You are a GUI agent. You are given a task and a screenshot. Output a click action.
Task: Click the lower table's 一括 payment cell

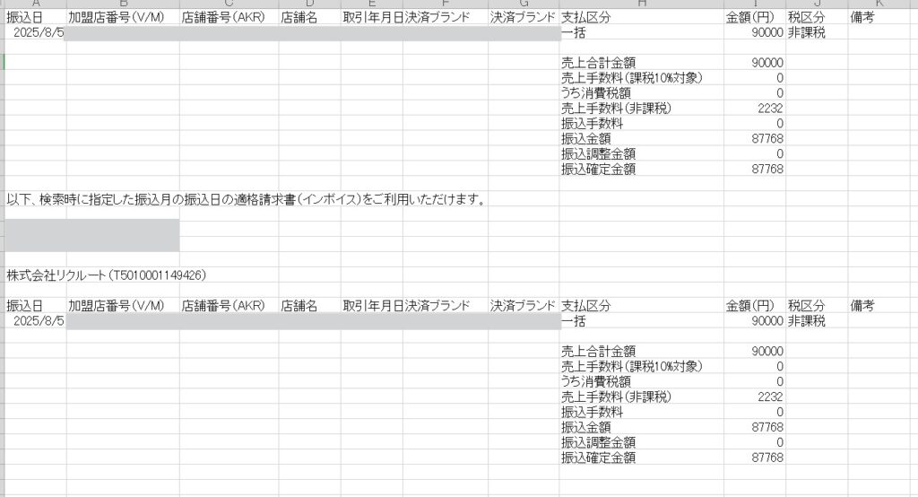point(574,321)
